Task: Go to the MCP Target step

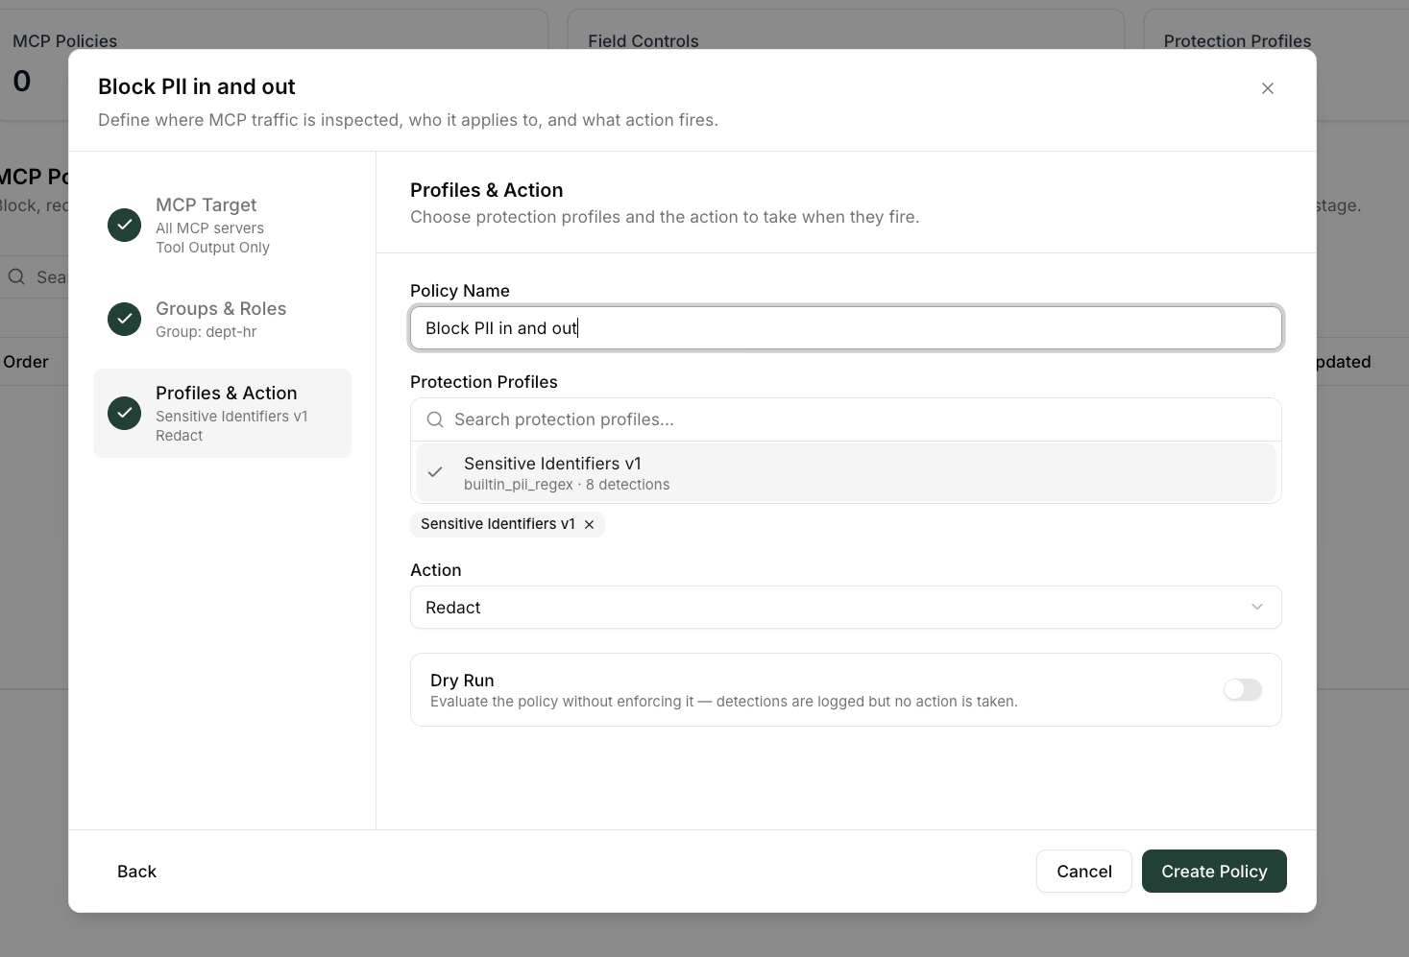Action: click(222, 226)
